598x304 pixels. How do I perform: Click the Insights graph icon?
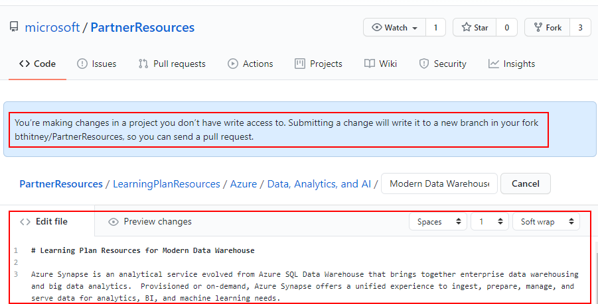(494, 64)
